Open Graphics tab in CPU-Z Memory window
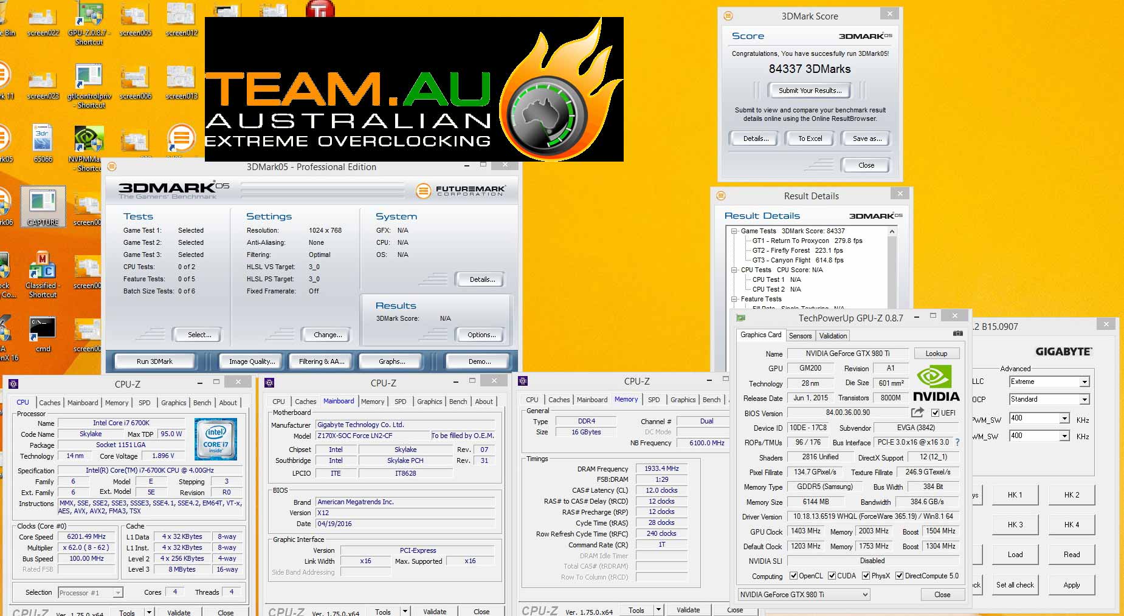Image resolution: width=1124 pixels, height=616 pixels. [x=683, y=400]
